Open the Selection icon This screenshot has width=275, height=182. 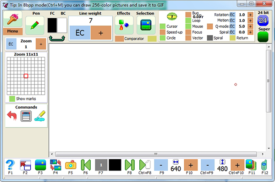(x=146, y=25)
